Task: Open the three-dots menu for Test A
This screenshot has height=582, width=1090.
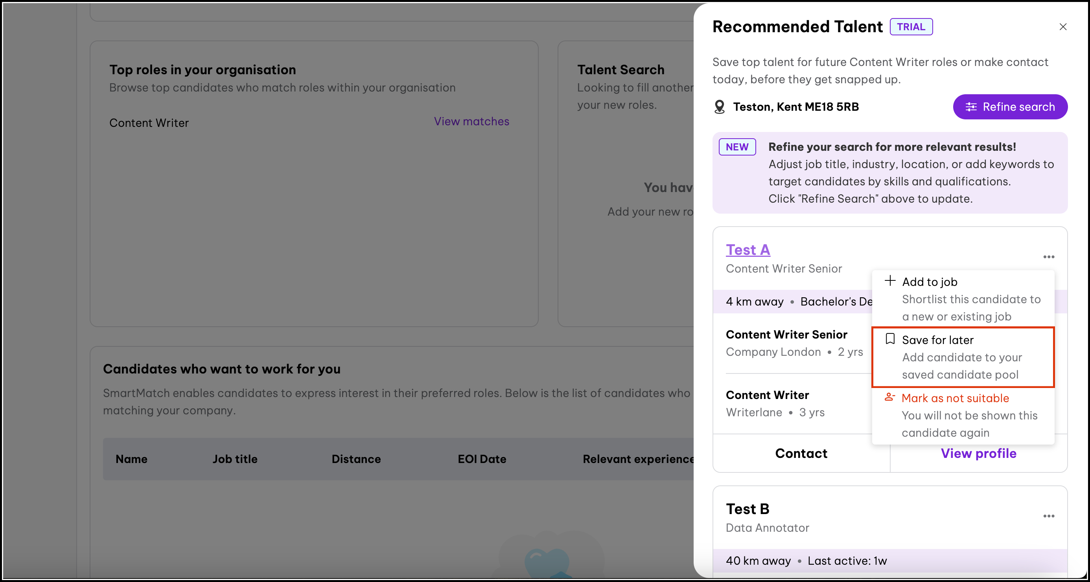Action: coord(1049,256)
